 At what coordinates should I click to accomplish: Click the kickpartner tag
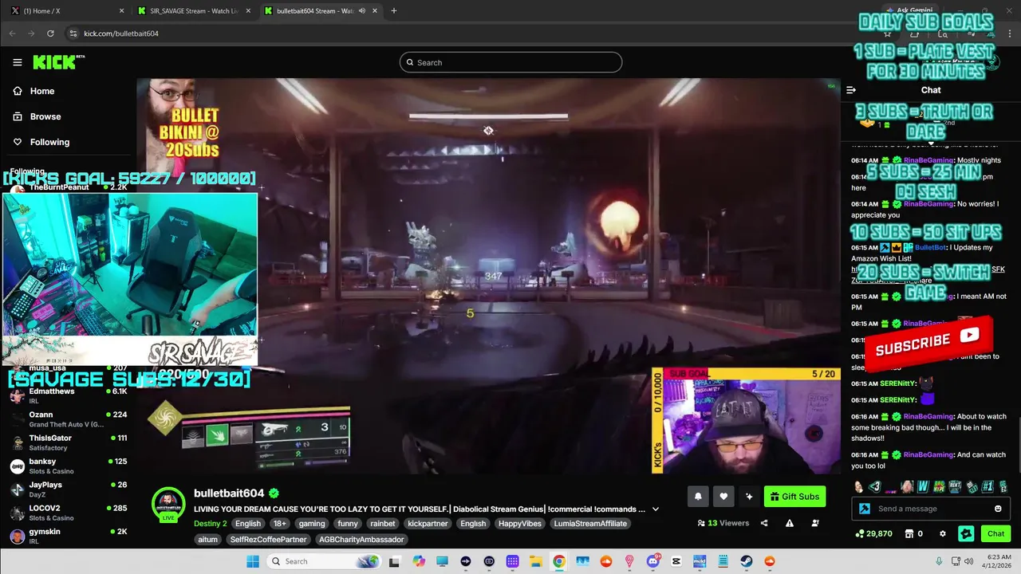pyautogui.click(x=428, y=524)
